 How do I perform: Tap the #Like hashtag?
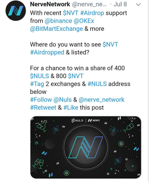tap(71, 108)
